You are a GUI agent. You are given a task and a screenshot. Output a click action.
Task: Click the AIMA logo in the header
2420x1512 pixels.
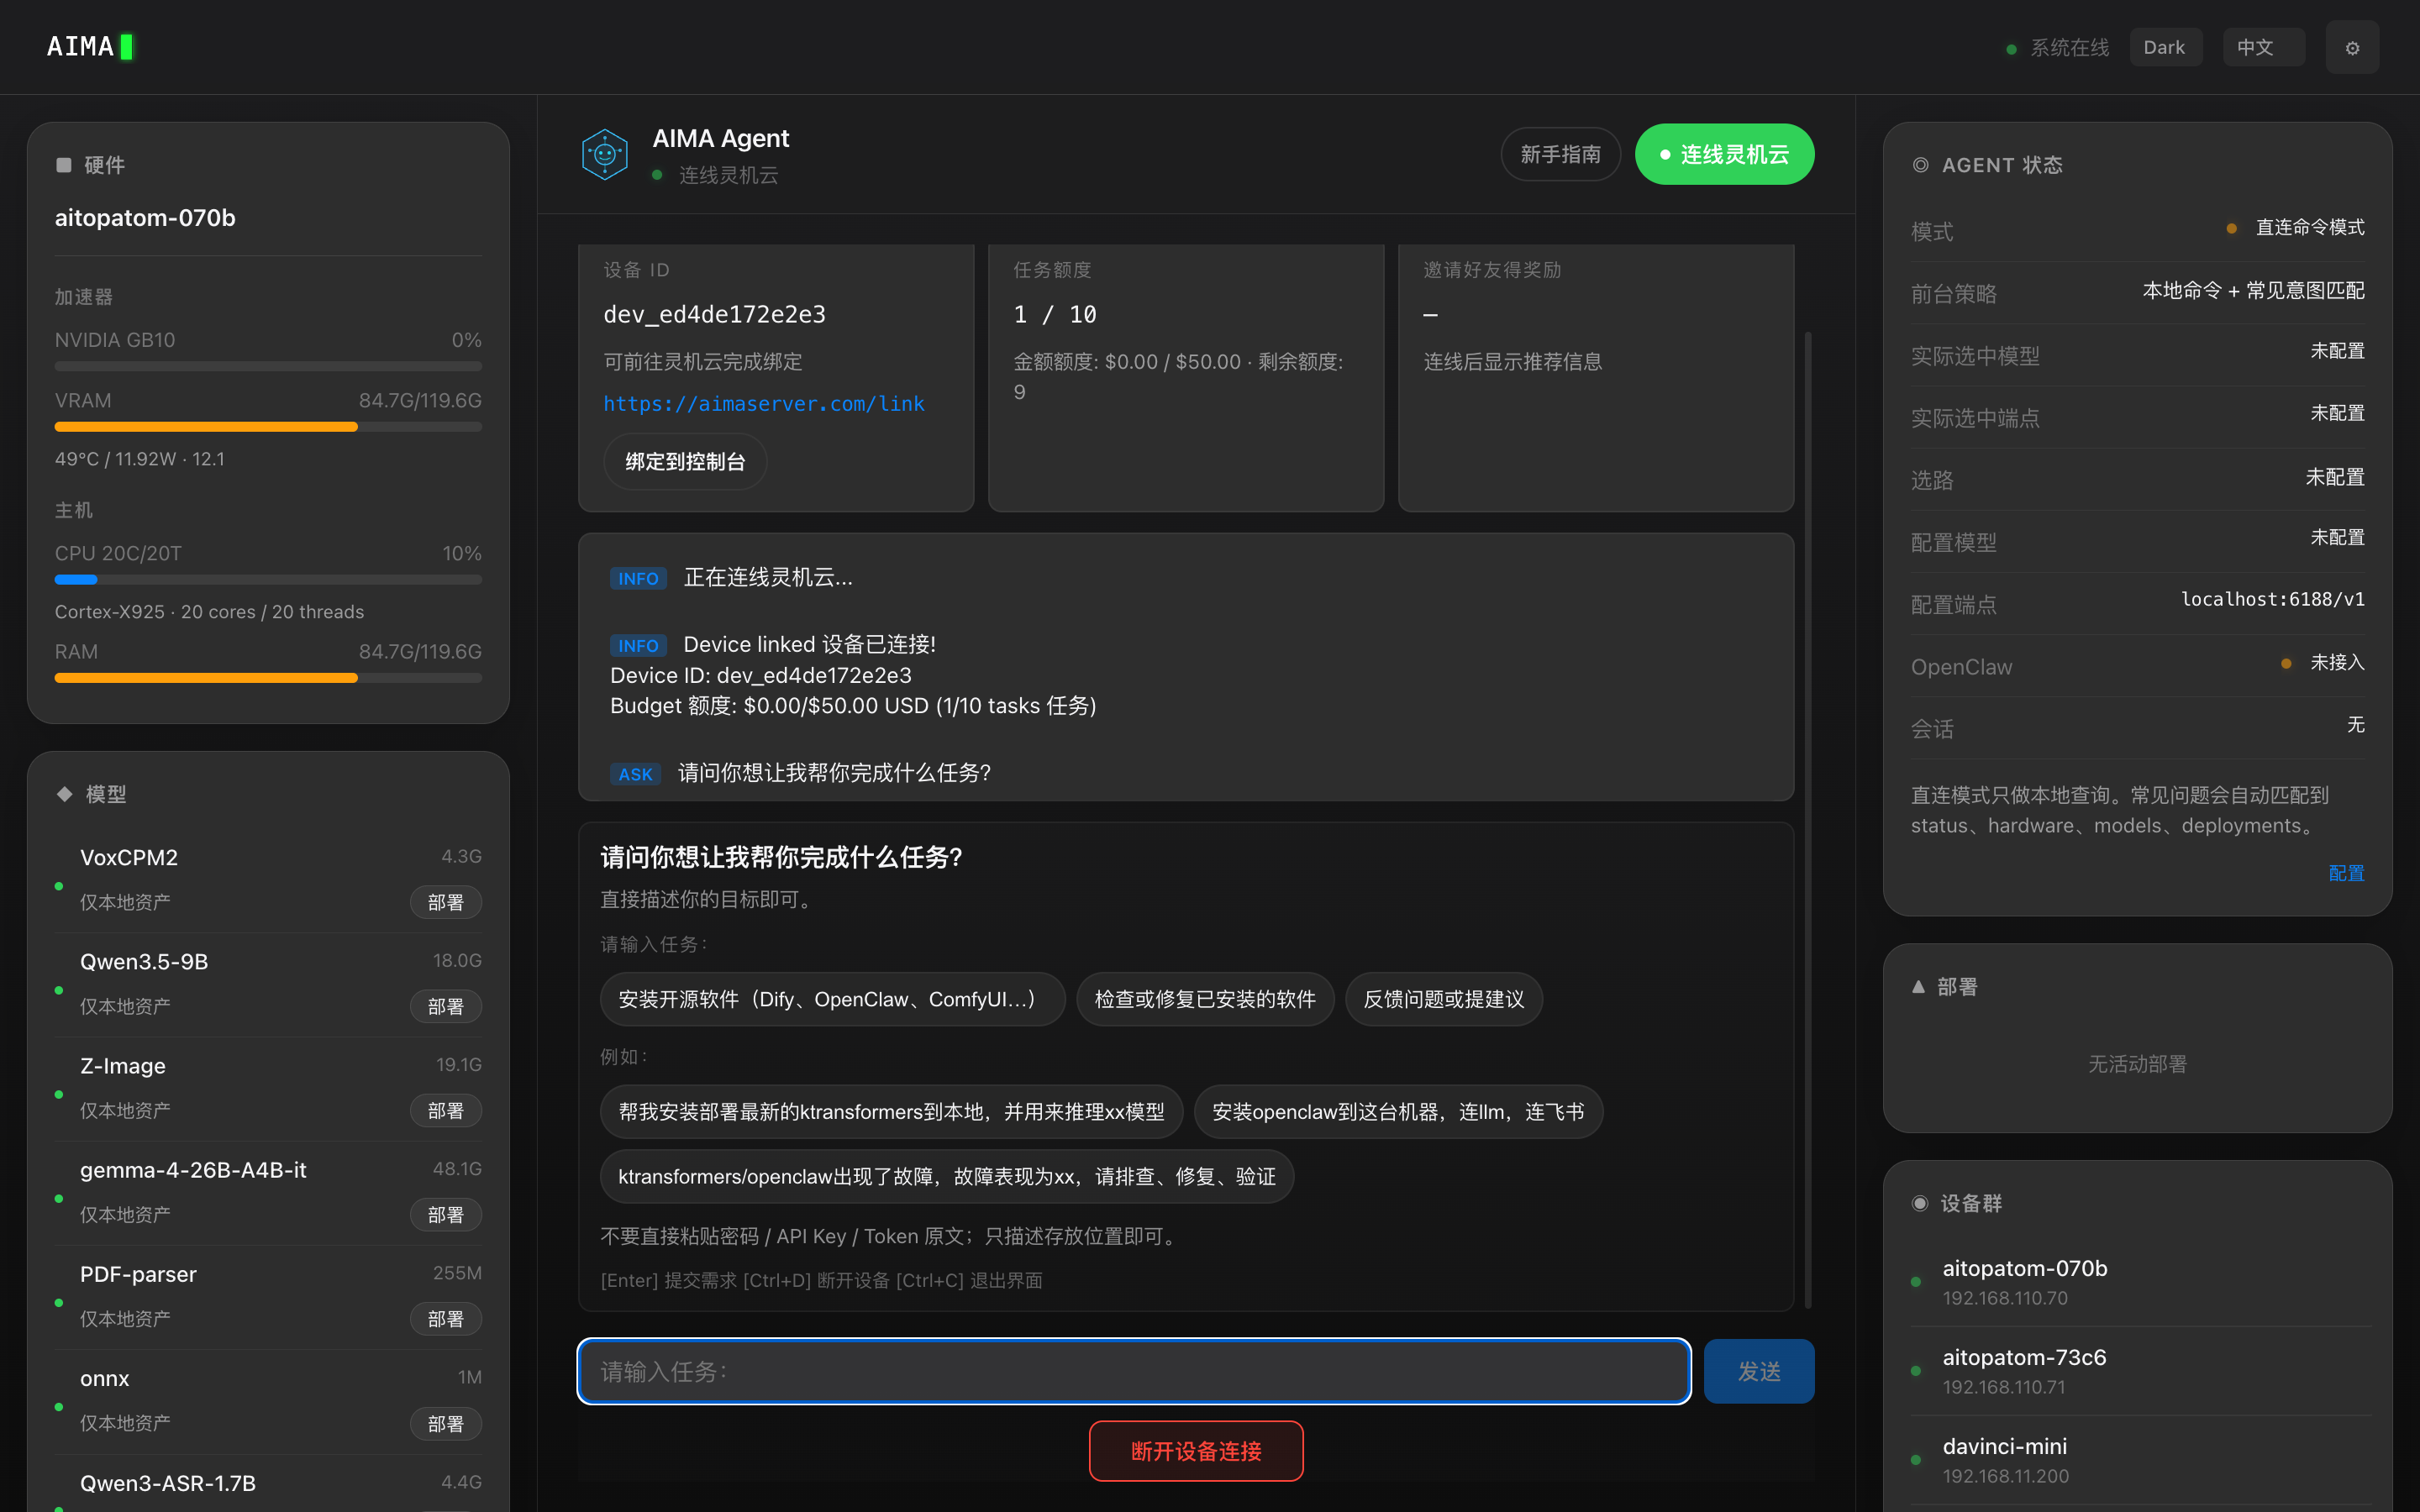click(x=89, y=46)
